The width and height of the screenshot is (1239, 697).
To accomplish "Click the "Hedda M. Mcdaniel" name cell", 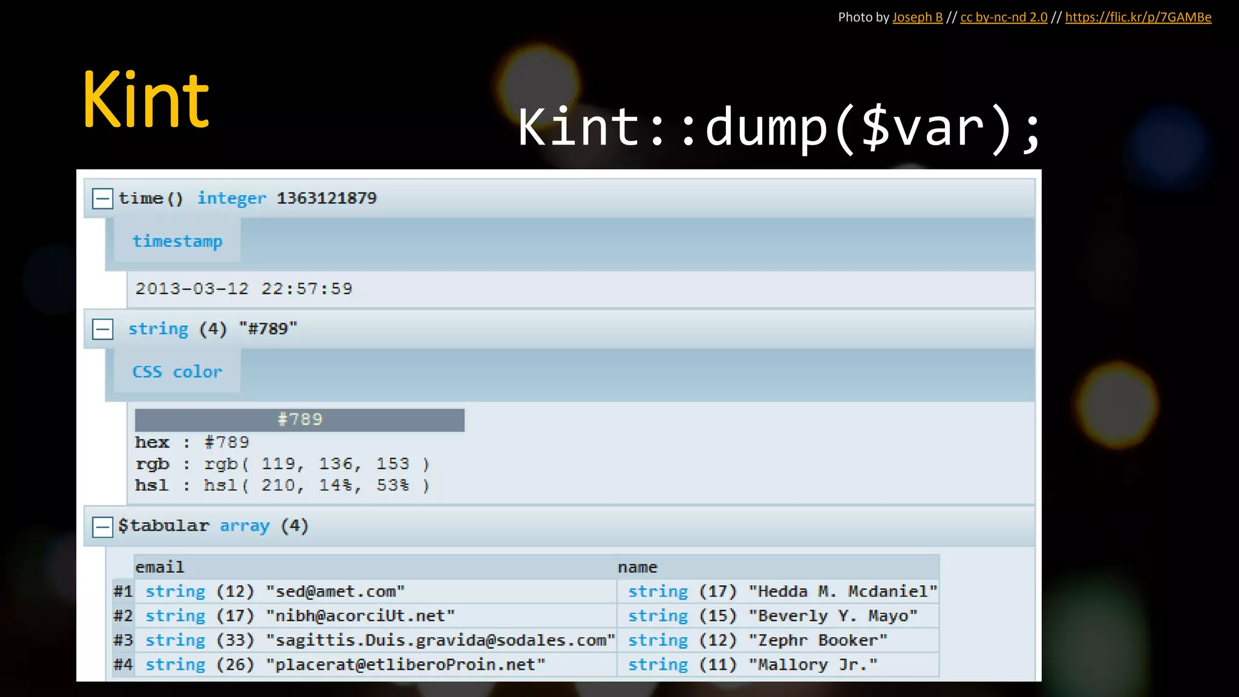I will (778, 591).
